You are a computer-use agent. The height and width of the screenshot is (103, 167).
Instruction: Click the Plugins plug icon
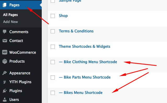pyautogui.click(x=5, y=91)
